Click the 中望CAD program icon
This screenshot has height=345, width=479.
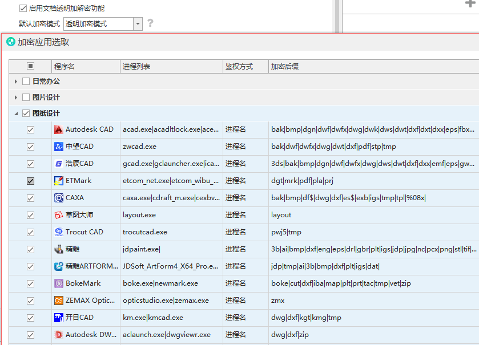pyautogui.click(x=59, y=147)
